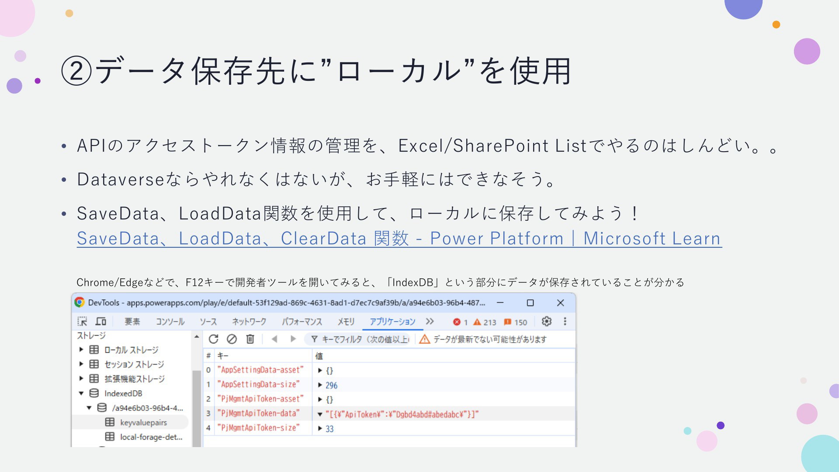This screenshot has width=839, height=472.
Task: Click the キー column header
Action: (x=263, y=356)
